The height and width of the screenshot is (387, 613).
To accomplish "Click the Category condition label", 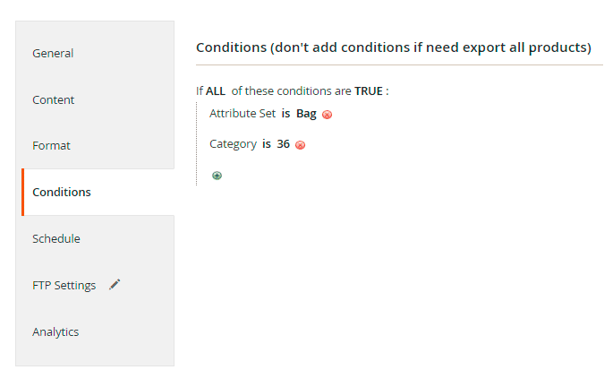I will pos(233,144).
